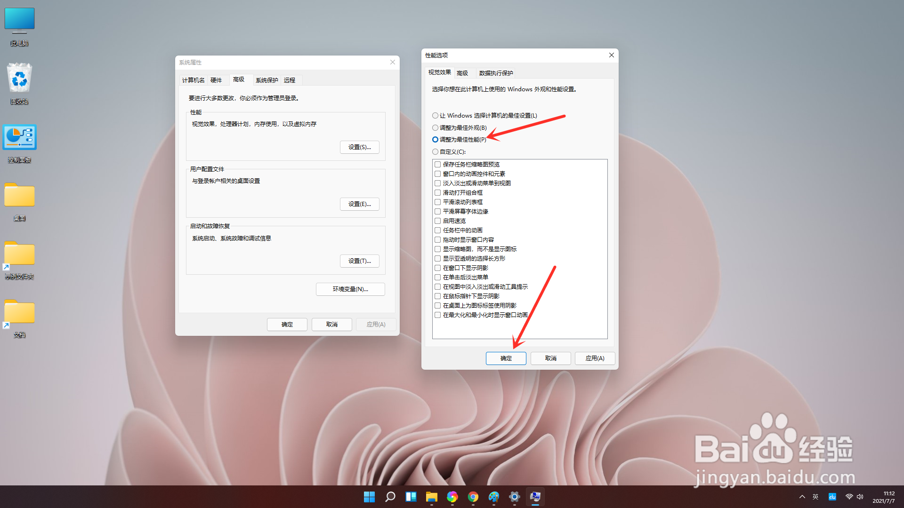Click the Baidu input tray icon

(x=832, y=497)
